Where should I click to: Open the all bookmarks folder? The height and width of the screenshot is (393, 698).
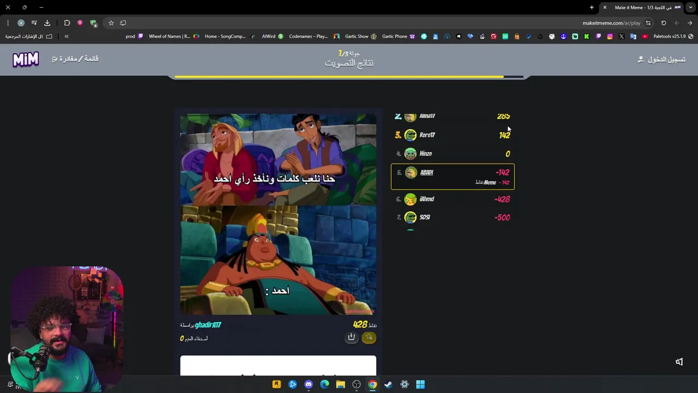[x=29, y=37]
